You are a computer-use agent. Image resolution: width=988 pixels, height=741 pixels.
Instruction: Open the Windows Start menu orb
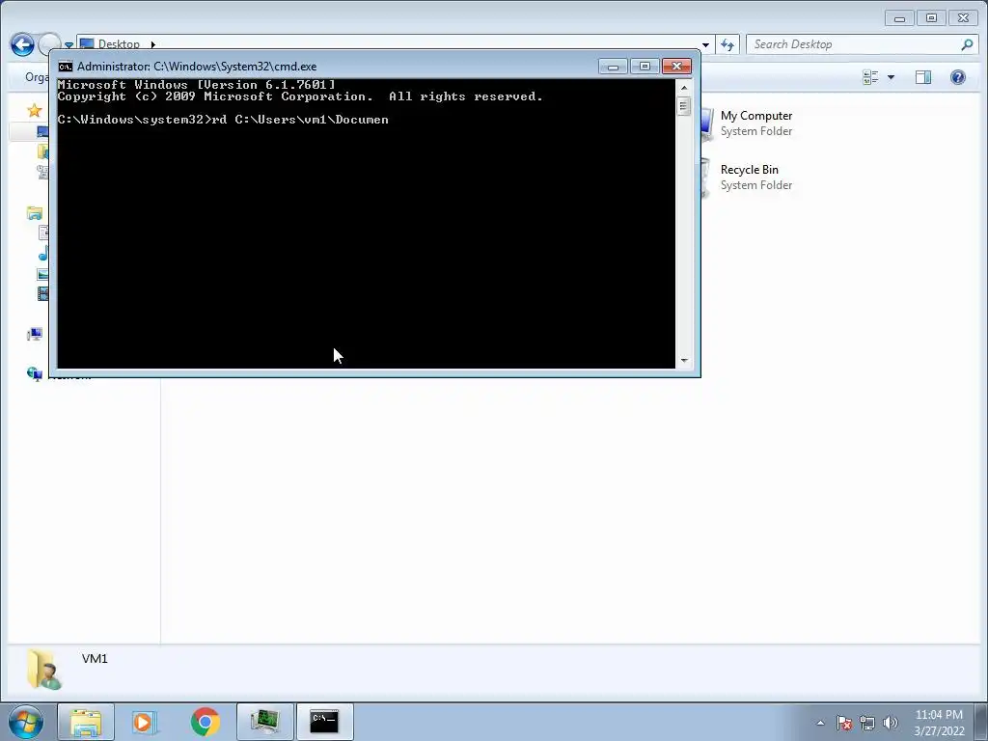tap(26, 722)
